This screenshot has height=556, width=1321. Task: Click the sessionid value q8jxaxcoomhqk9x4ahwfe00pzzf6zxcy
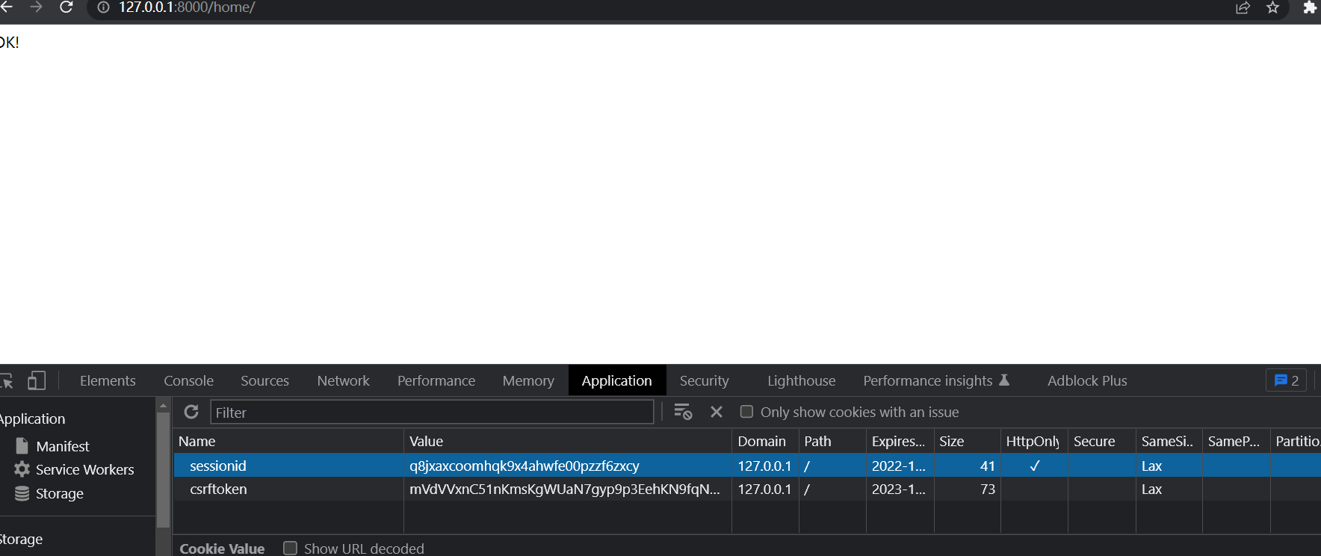coord(525,466)
